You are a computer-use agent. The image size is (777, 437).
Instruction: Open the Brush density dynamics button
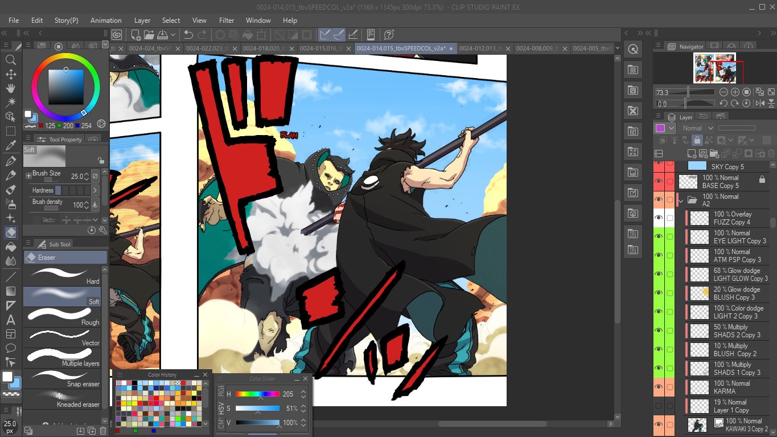95,205
